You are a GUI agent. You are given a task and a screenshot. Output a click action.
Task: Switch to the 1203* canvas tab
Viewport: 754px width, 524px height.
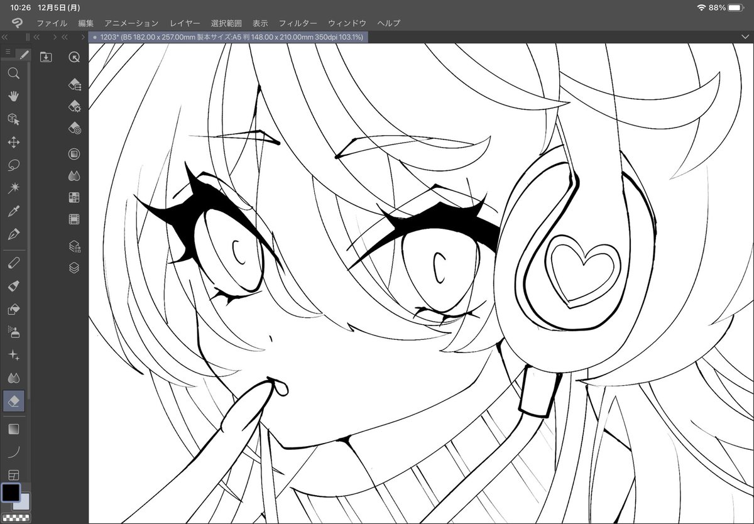click(228, 37)
